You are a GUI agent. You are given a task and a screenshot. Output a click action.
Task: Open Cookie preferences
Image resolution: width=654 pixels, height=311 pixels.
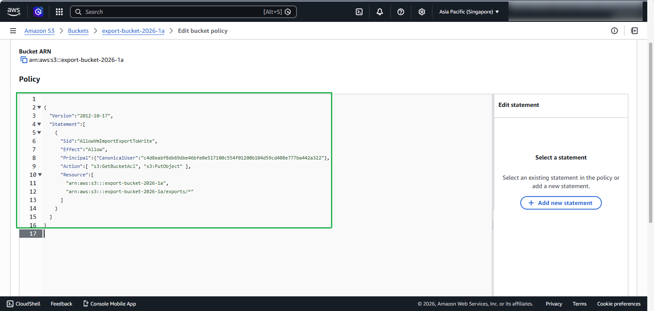tap(619, 304)
